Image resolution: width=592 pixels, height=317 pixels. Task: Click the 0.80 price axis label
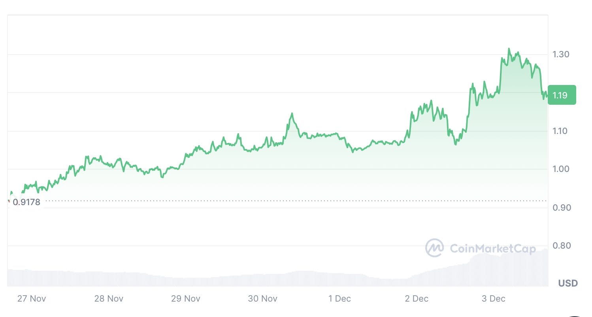[x=560, y=246]
